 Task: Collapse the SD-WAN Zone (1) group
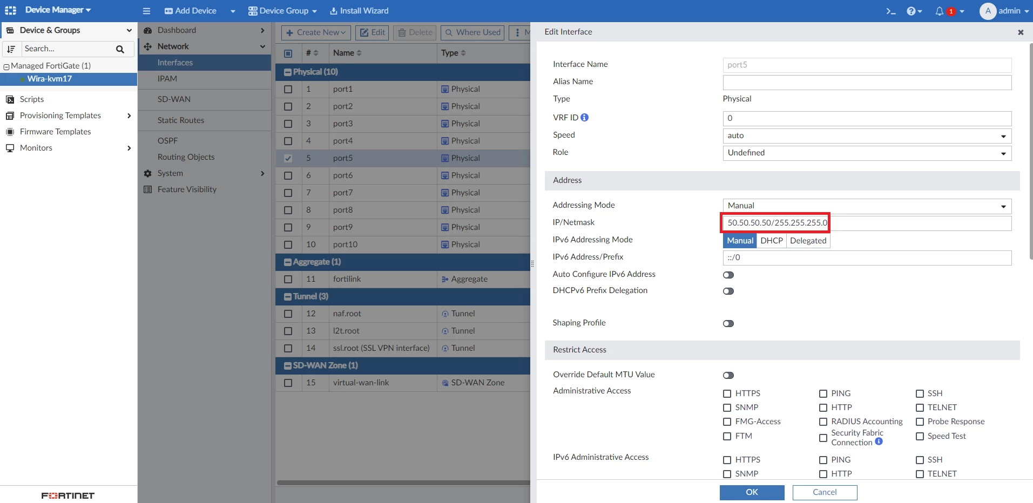pos(288,366)
